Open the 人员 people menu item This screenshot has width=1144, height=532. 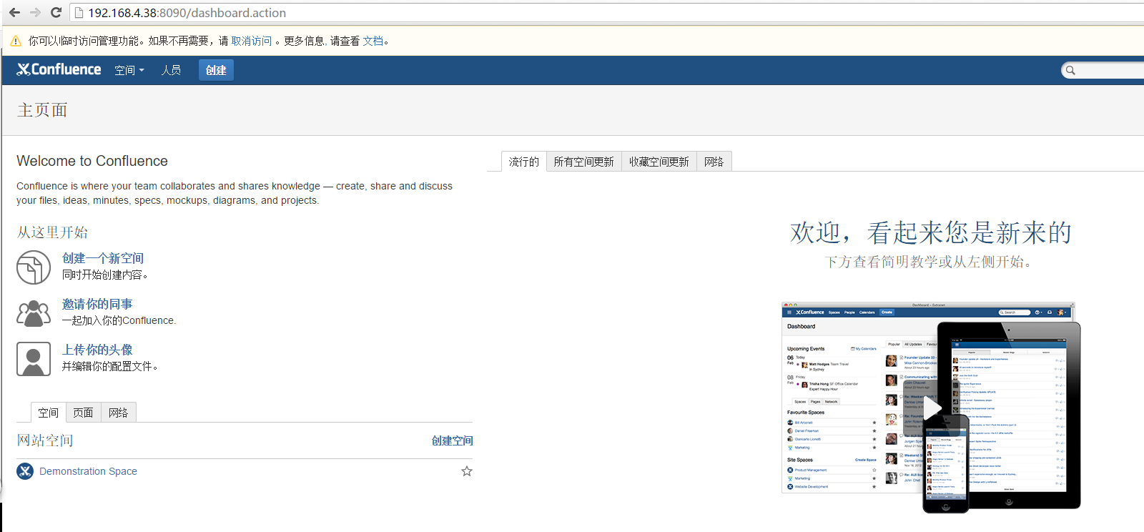pos(171,70)
